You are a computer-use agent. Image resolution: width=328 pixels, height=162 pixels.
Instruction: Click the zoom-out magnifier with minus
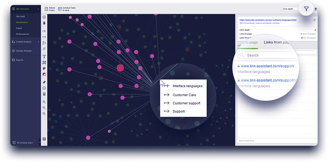[44, 114]
